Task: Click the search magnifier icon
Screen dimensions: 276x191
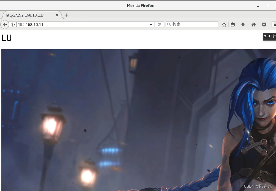Action: (169, 25)
